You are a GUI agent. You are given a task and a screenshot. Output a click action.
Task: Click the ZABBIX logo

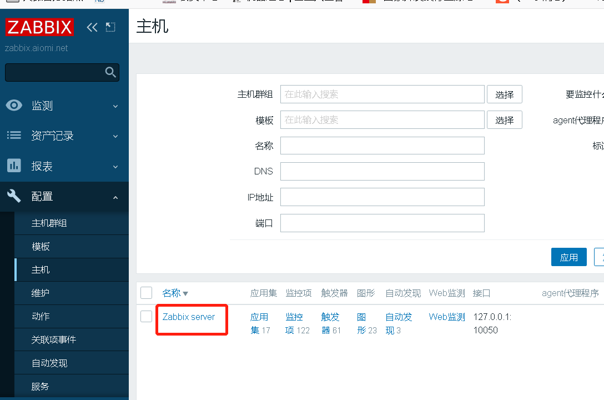pos(39,27)
